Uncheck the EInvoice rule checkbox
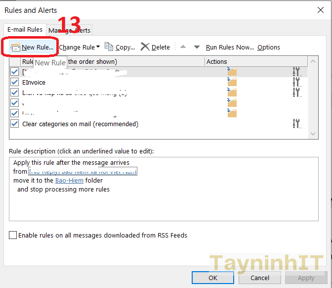The image size is (332, 288). (14, 82)
